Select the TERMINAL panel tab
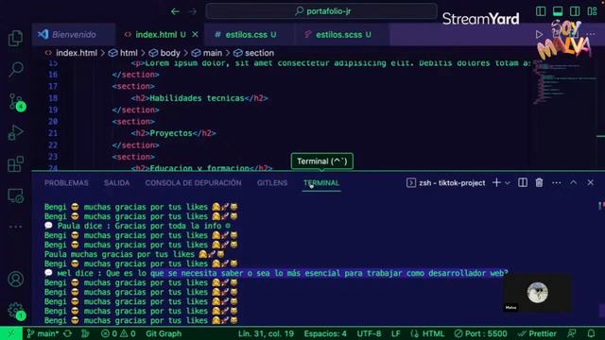605x340 pixels. [x=321, y=183]
